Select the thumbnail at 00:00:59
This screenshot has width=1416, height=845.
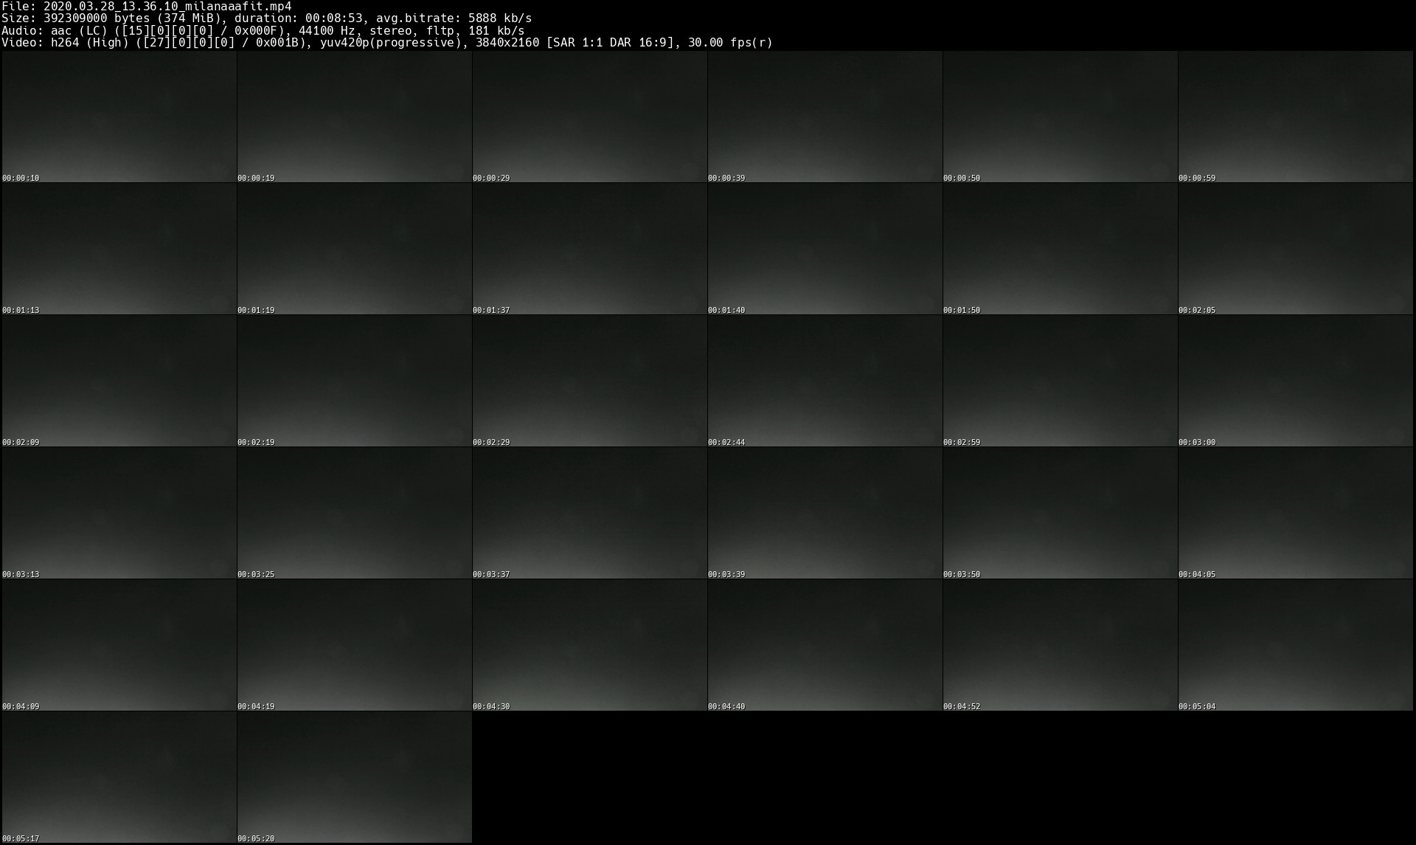pyautogui.click(x=1295, y=117)
